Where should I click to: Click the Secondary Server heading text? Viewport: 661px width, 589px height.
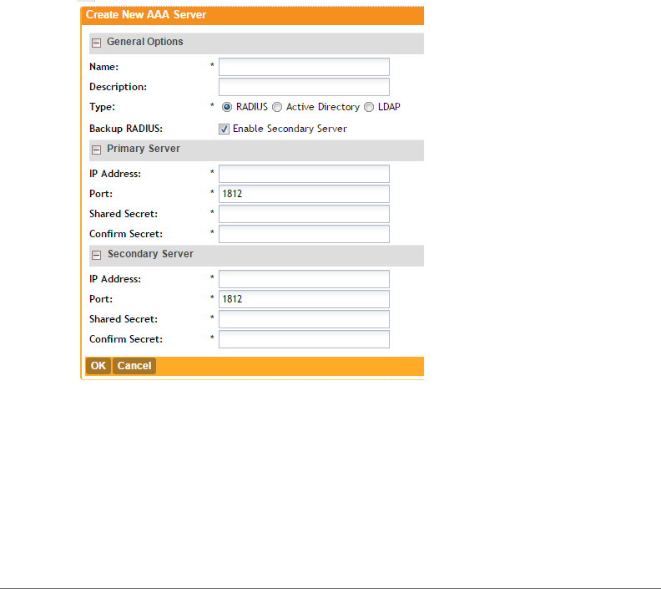tap(150, 254)
